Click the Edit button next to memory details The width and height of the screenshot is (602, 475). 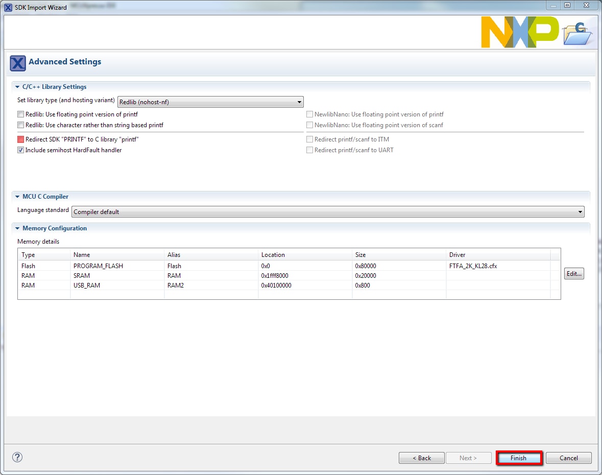tap(573, 273)
